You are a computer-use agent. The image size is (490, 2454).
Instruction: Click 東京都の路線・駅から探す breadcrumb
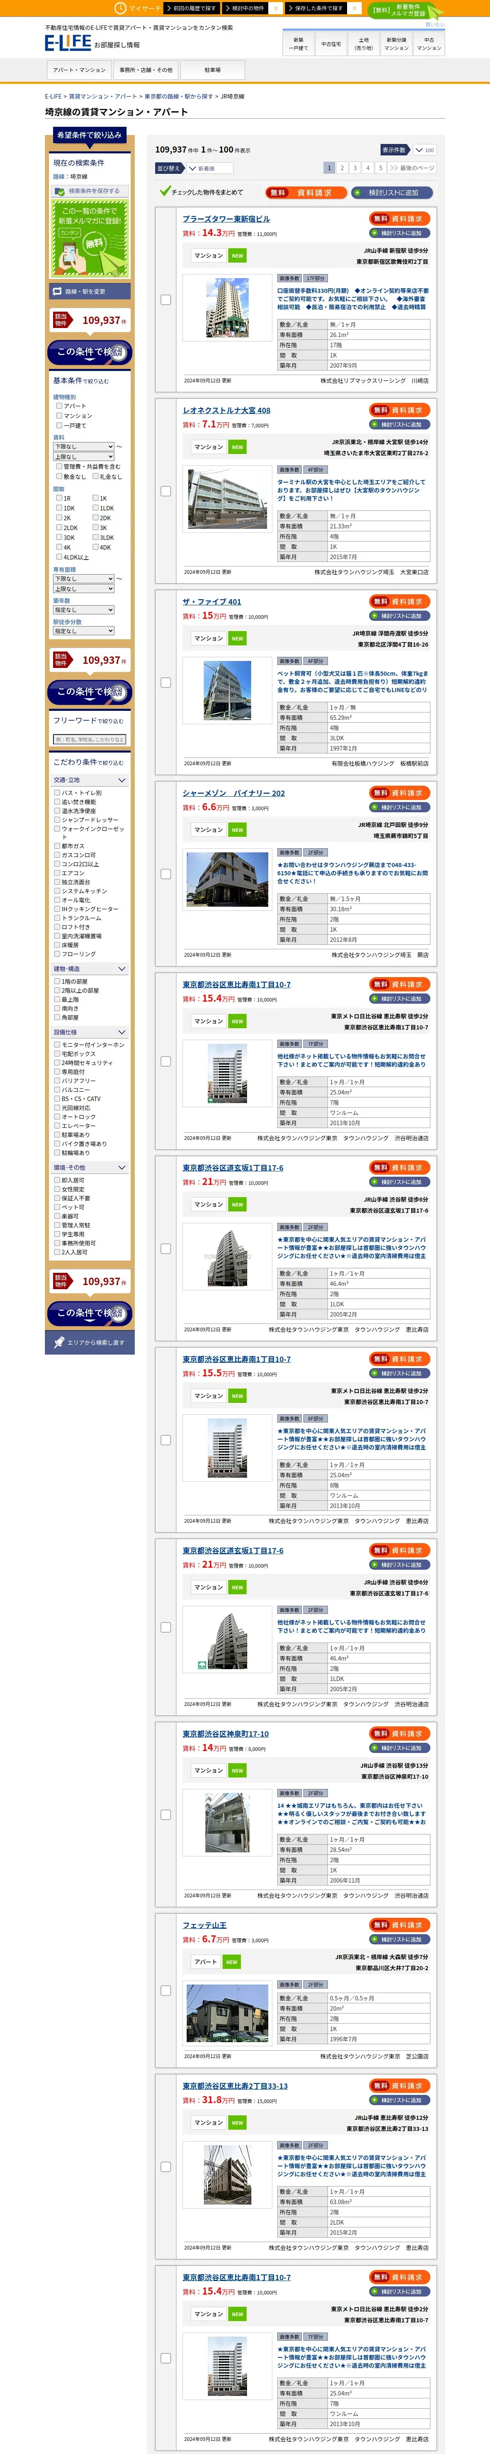[179, 96]
